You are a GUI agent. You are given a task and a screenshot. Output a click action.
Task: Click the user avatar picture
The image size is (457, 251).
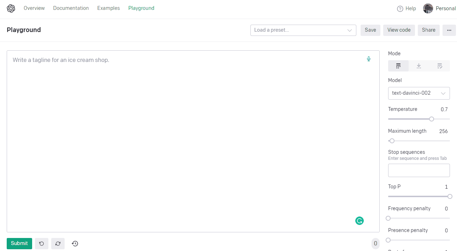coord(428,8)
